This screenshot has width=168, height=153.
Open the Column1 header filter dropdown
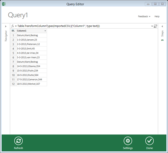45,31
